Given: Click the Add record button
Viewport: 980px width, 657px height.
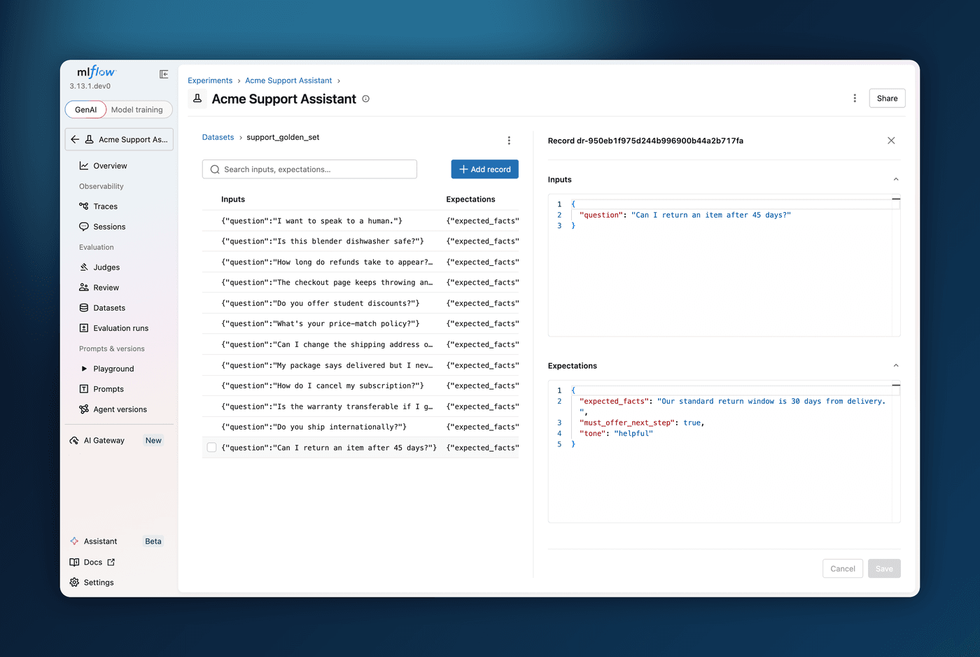Looking at the screenshot, I should (485, 169).
